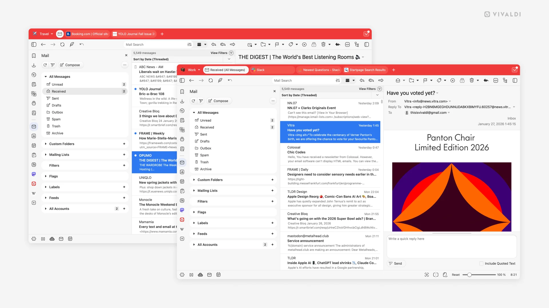Open the Contacts panel in sidebar
This screenshot has width=549, height=308.
(182, 172)
